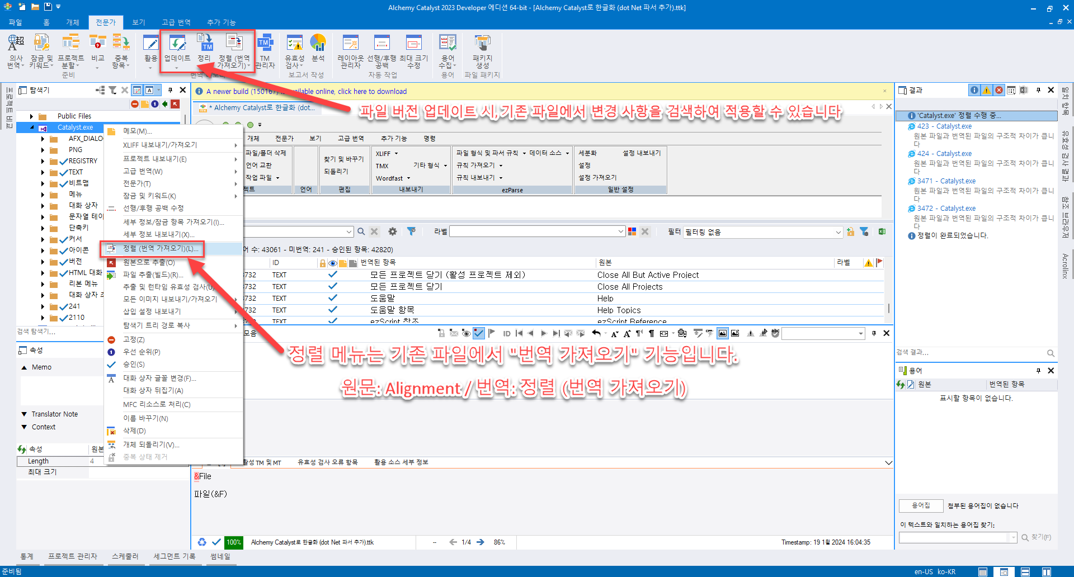Open result link 423 - Catalyst.exe

click(944, 126)
